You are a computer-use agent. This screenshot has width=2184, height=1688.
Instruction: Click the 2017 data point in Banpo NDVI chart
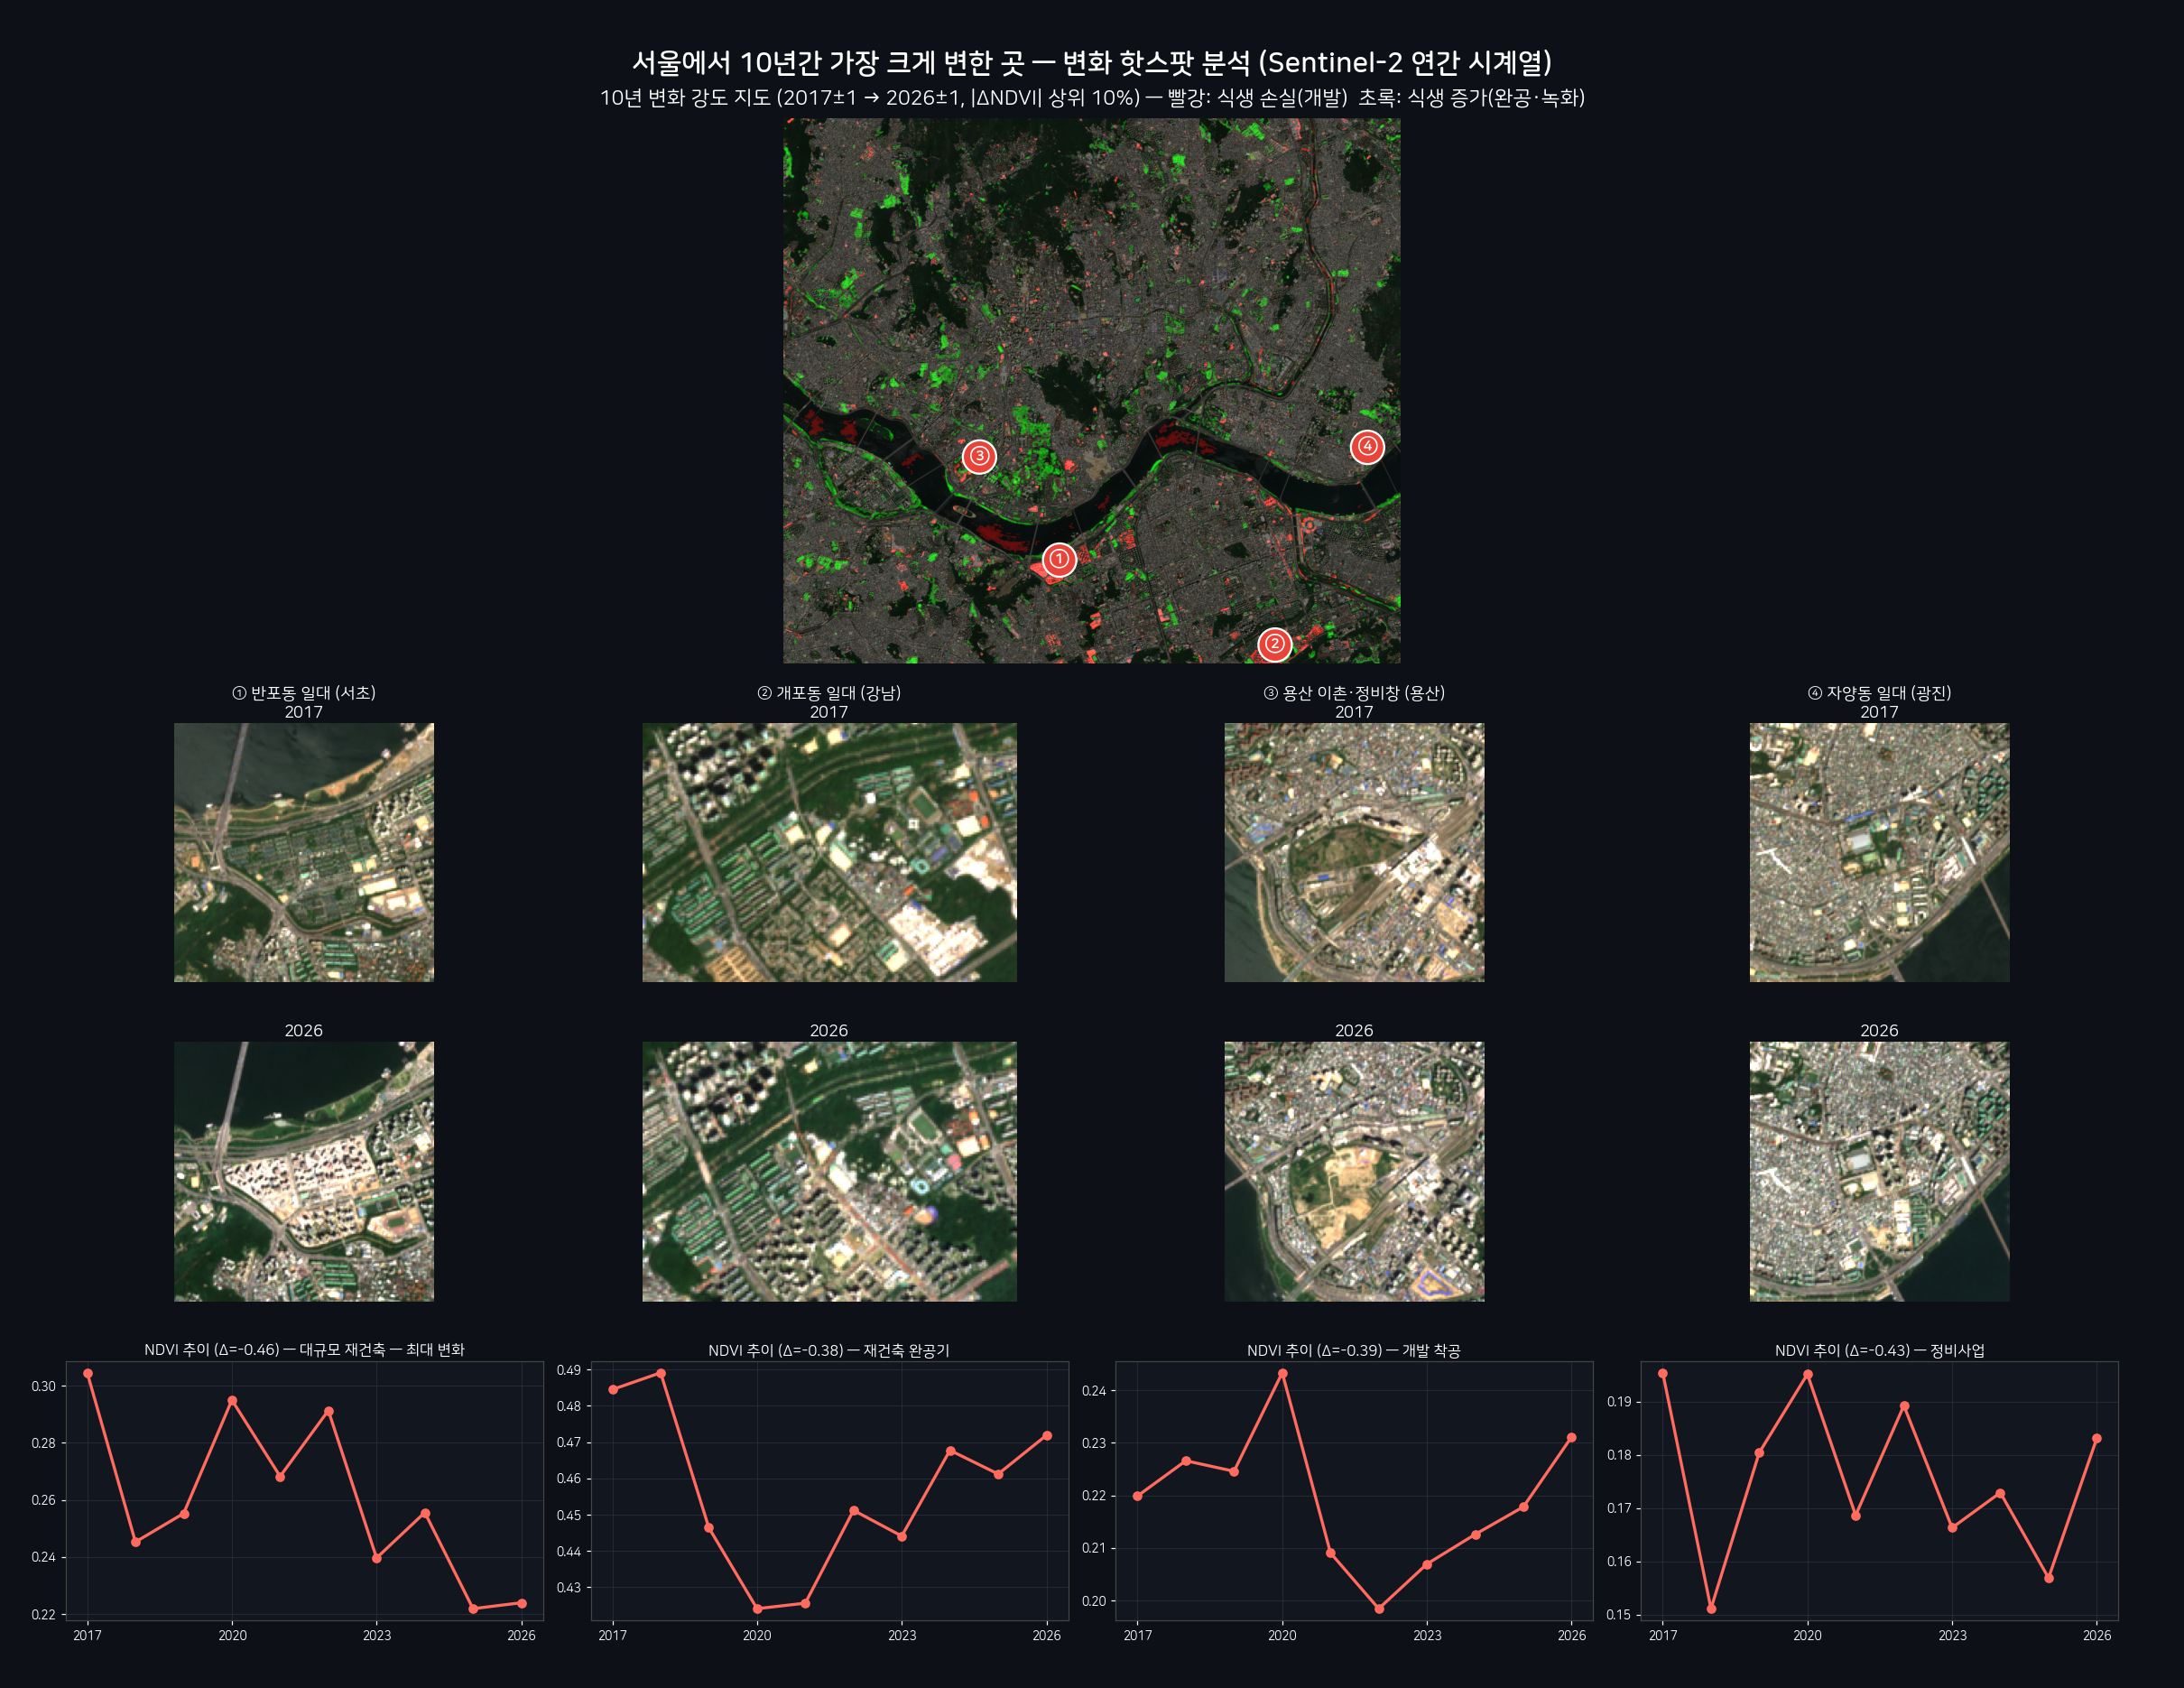[x=88, y=1373]
